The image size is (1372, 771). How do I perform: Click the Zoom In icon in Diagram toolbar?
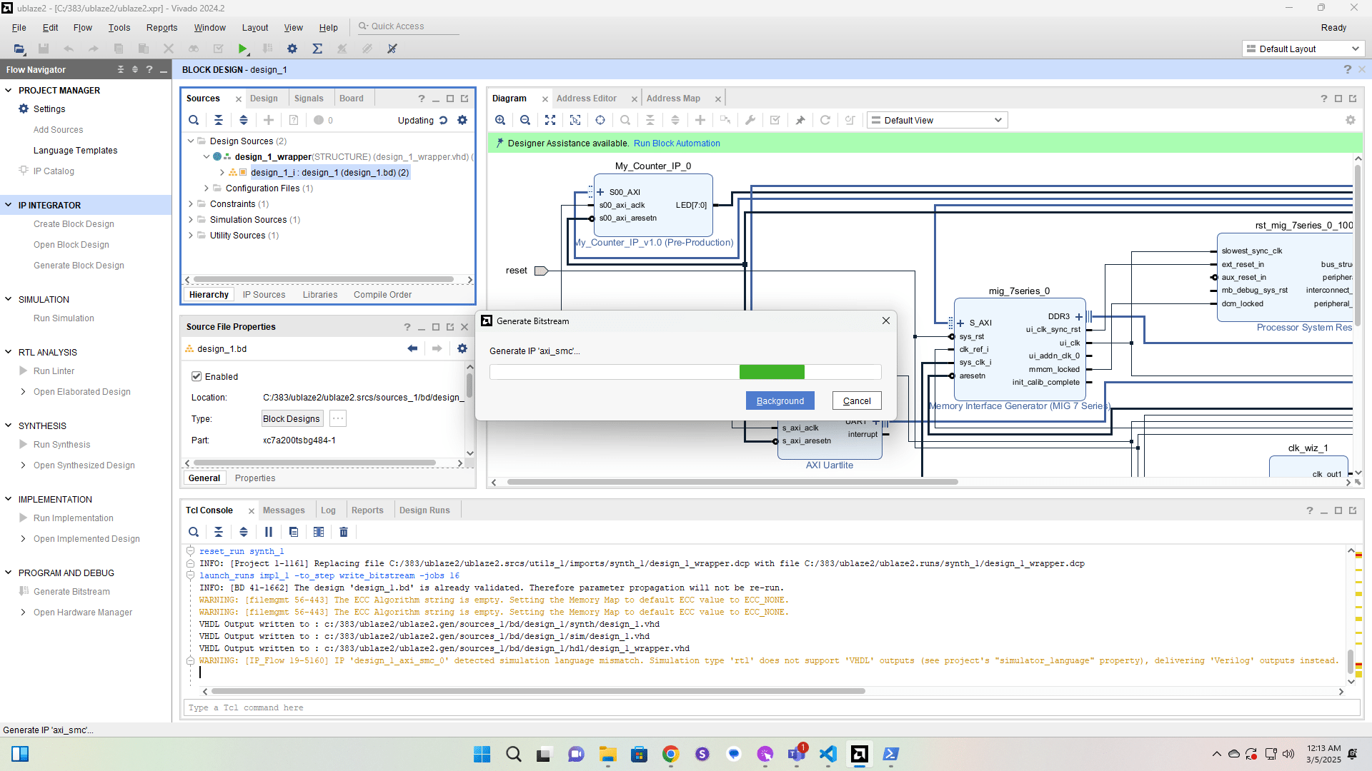(x=500, y=120)
